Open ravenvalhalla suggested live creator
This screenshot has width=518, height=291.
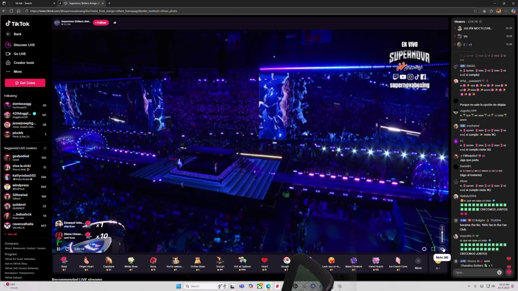(25, 226)
